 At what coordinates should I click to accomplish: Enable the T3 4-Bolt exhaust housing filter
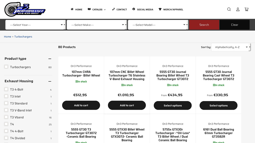pyautogui.click(x=6, y=89)
